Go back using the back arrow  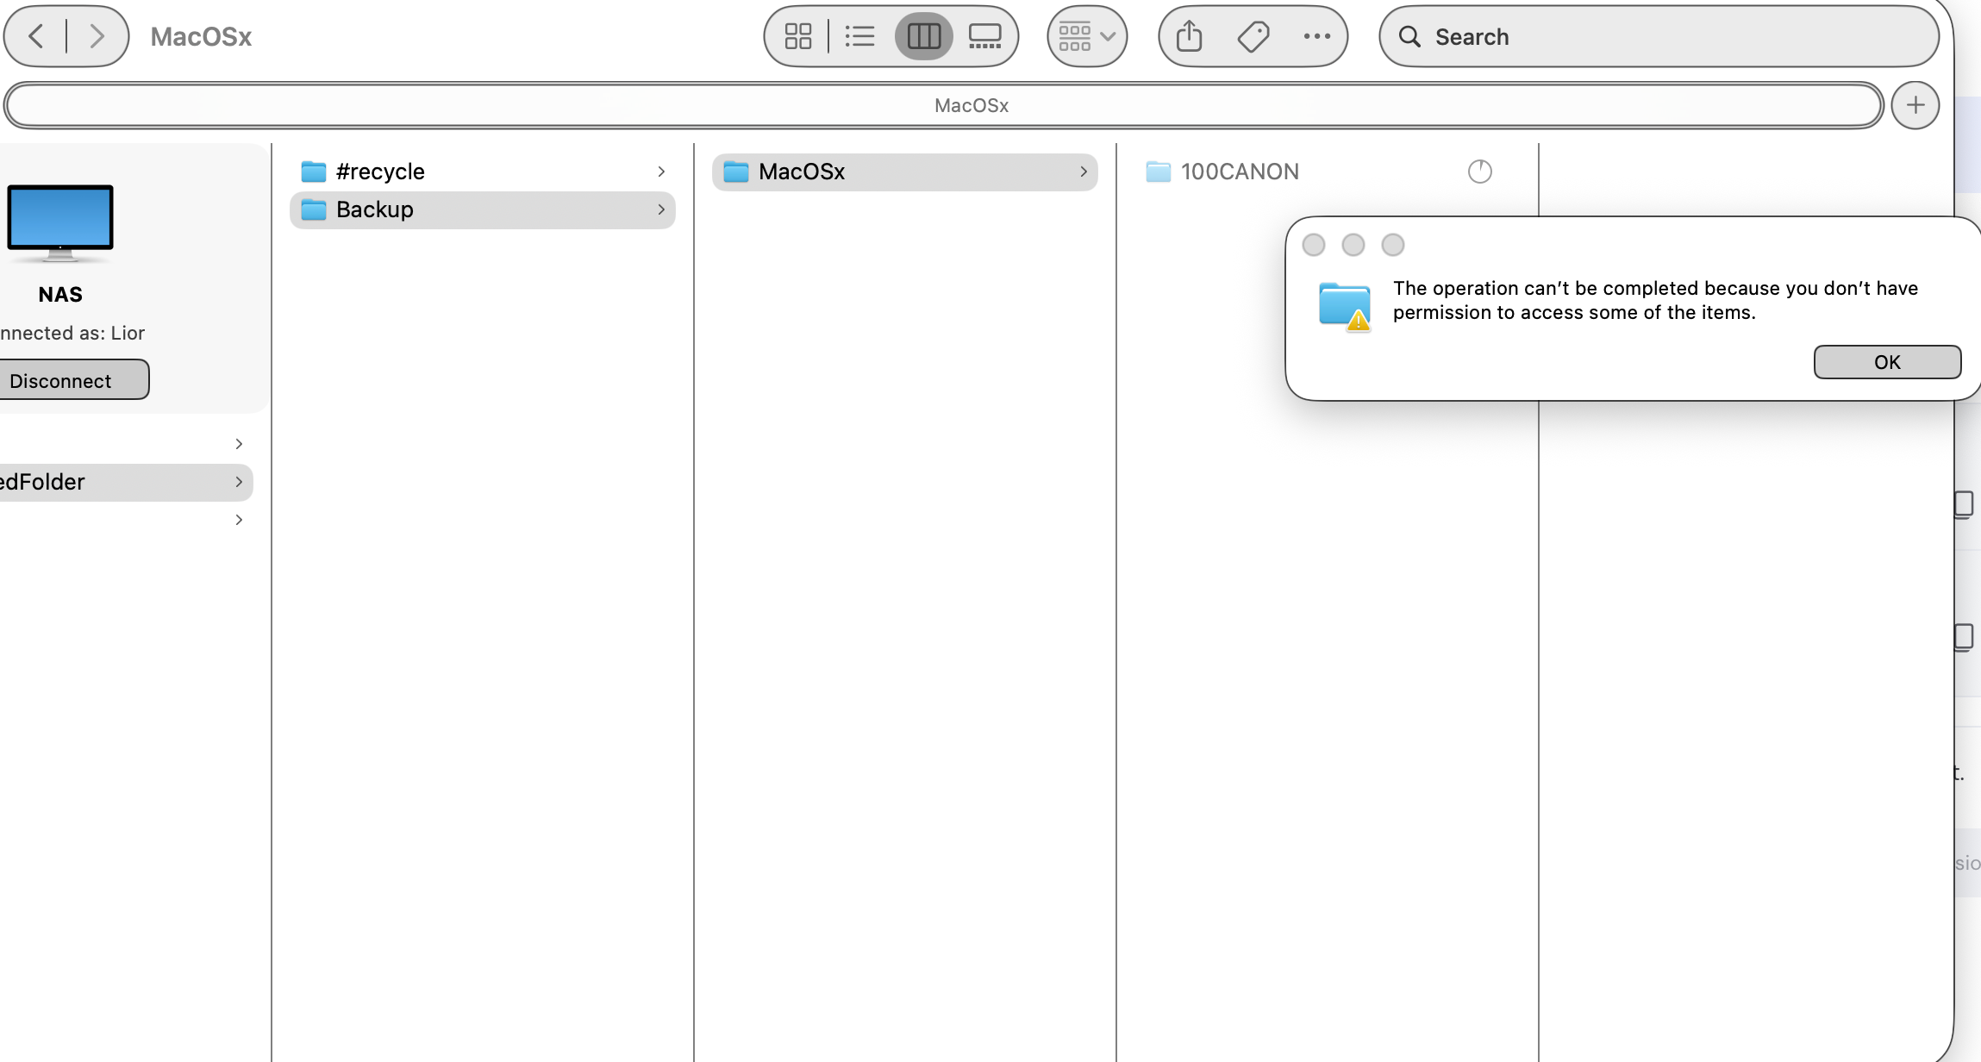(36, 36)
